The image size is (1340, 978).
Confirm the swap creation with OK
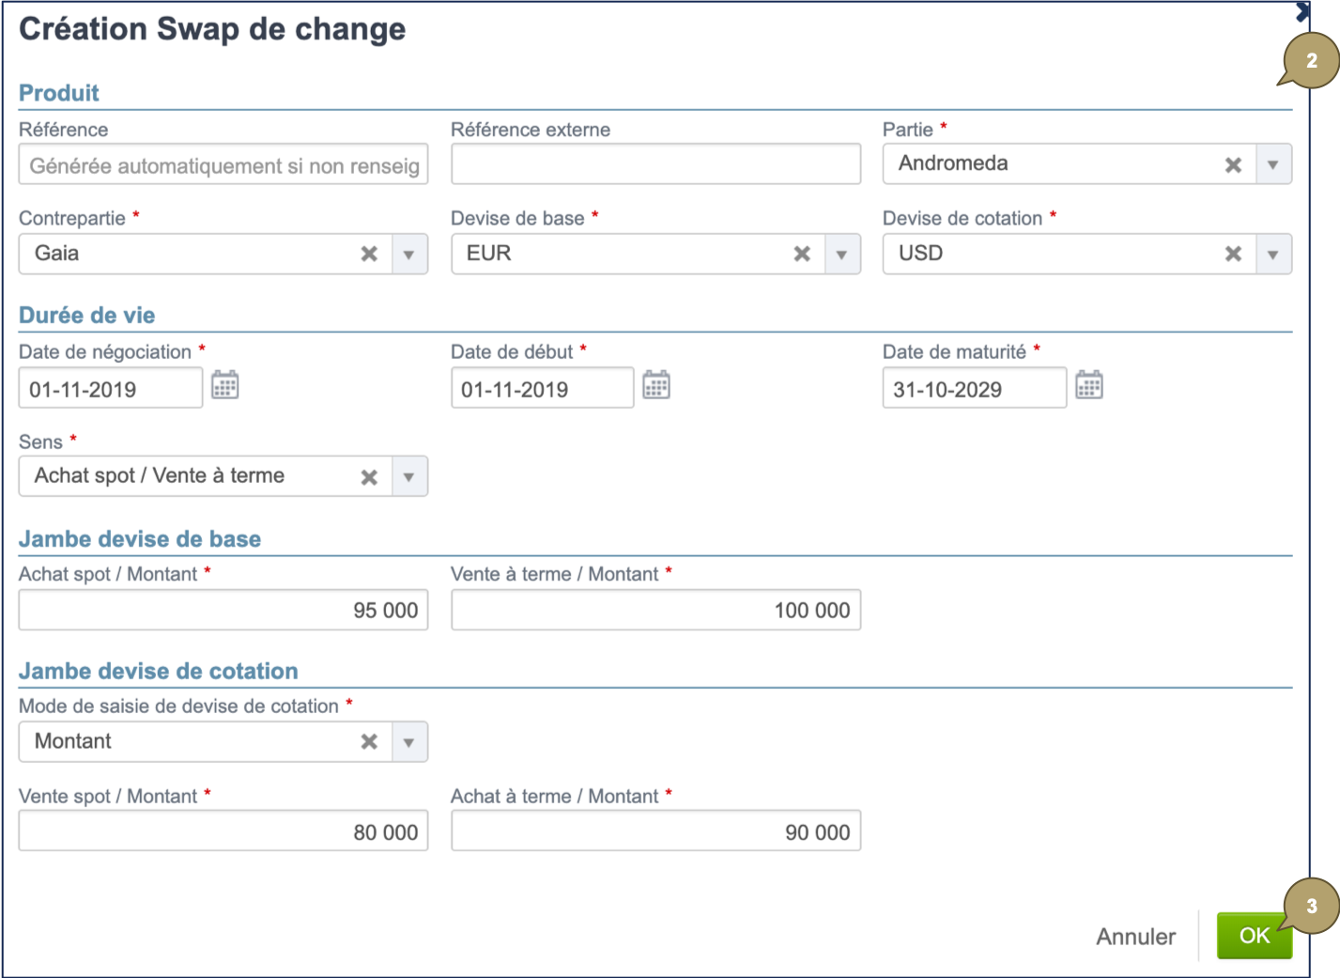(1255, 936)
